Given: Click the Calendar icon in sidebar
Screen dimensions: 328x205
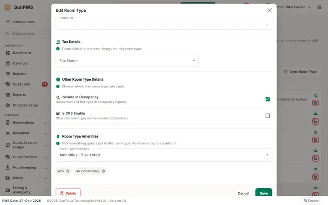Looking at the screenshot, I should 8,63.
